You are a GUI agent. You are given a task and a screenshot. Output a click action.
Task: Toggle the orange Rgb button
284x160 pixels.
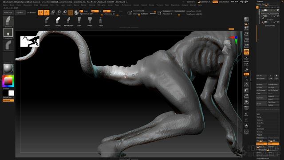tap(95, 11)
